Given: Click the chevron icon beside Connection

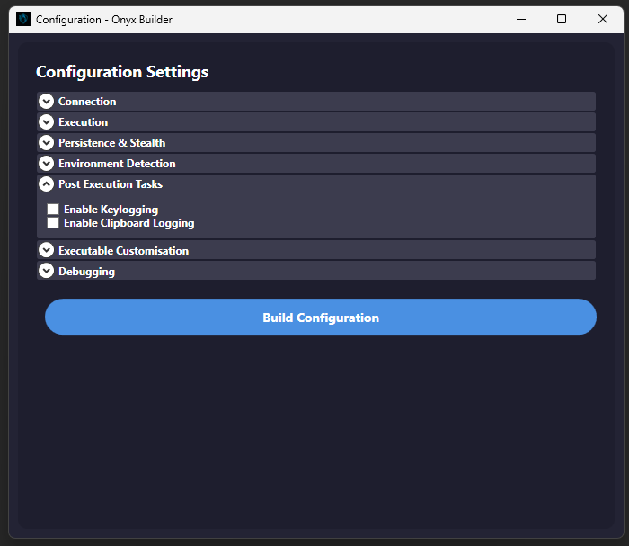Looking at the screenshot, I should tap(47, 102).
